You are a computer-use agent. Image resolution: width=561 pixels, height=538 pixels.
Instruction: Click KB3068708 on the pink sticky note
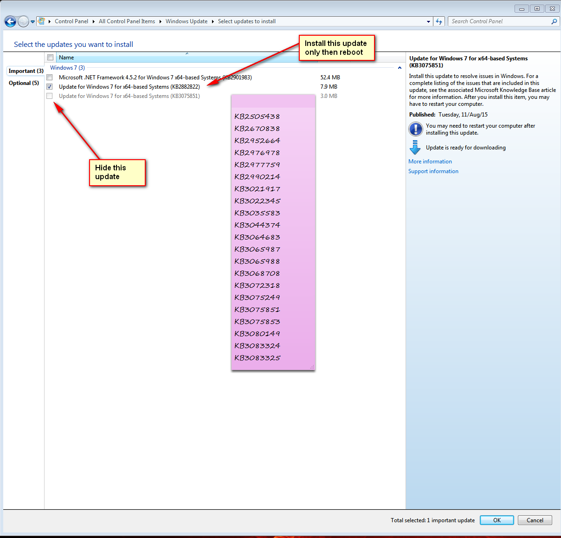coord(257,273)
